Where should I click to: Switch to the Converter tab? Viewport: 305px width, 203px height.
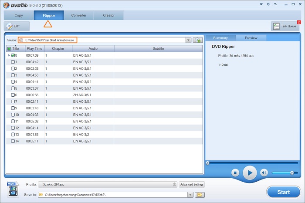tap(79, 15)
